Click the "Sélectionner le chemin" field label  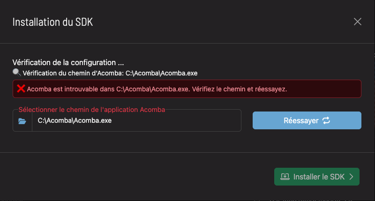(91, 110)
